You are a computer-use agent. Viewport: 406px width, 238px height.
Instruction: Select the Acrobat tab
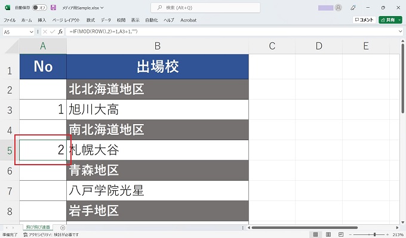click(x=188, y=20)
